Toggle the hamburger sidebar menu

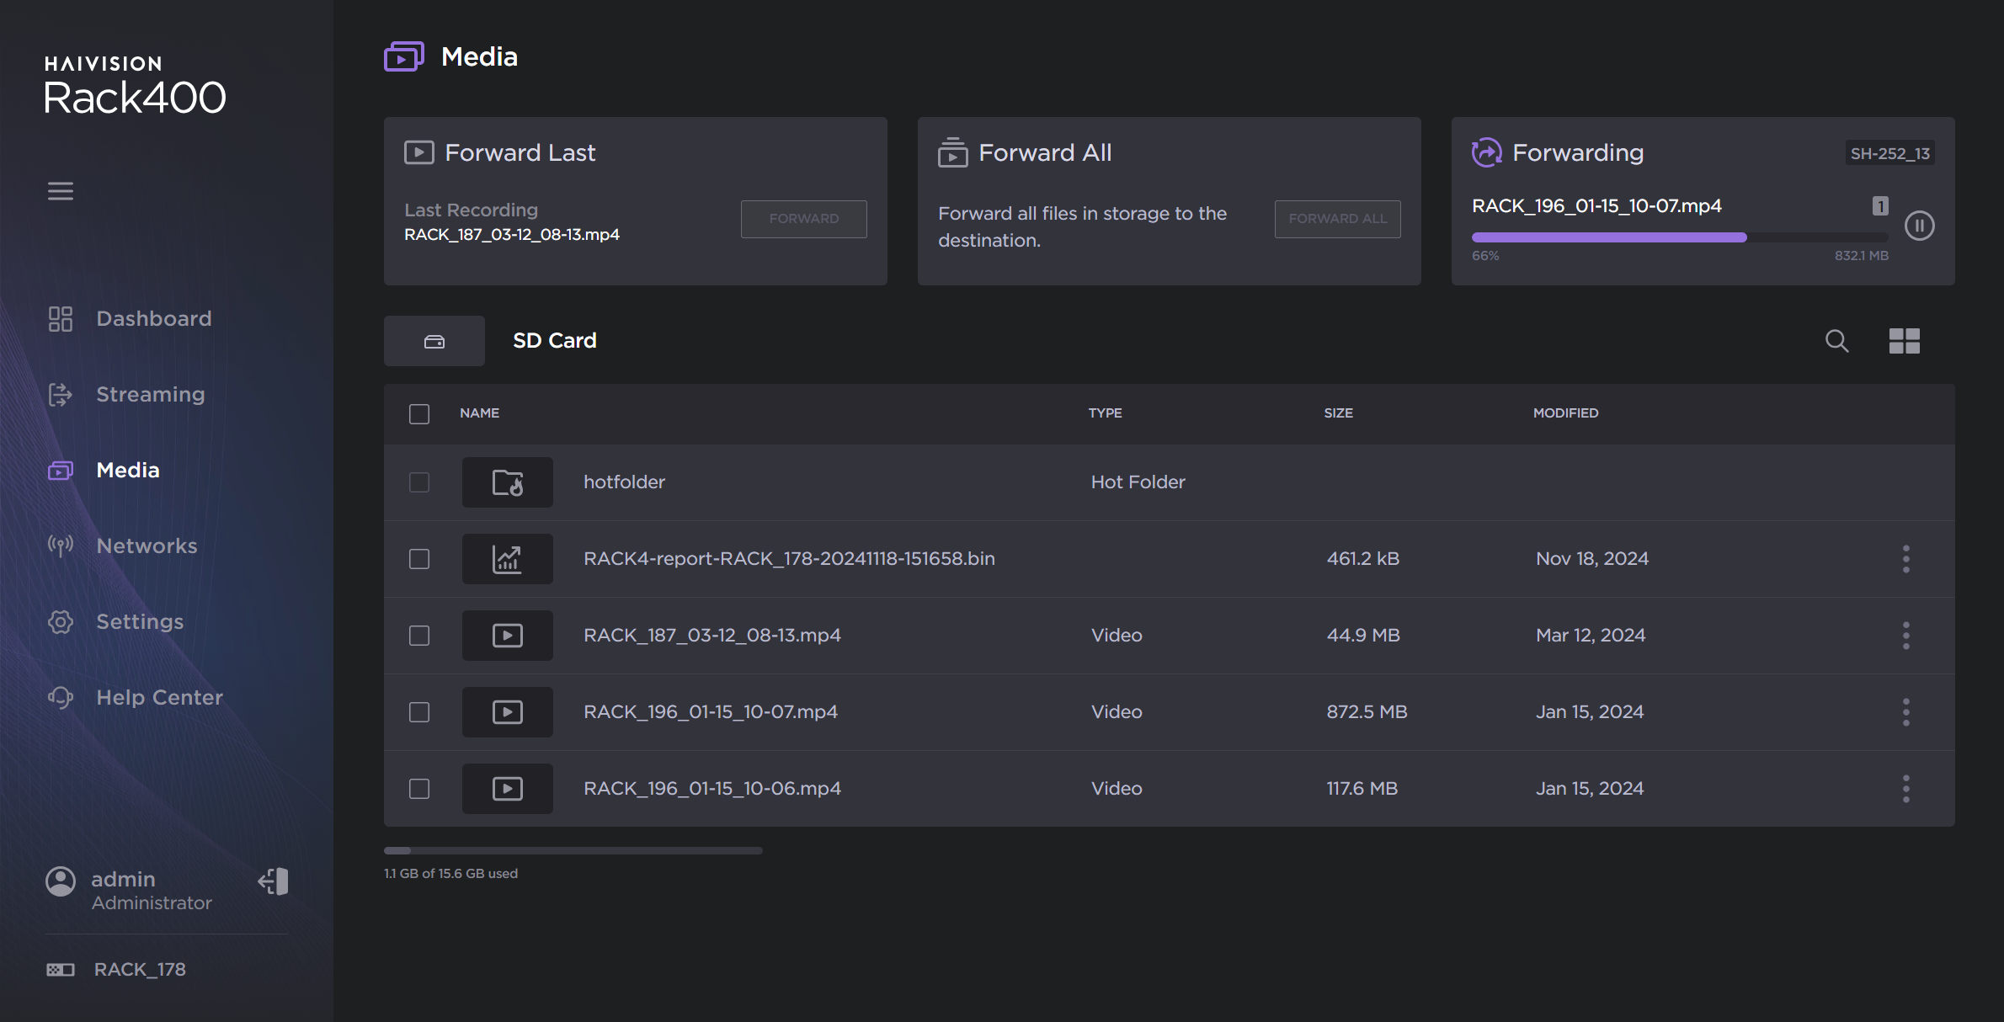pos(60,191)
